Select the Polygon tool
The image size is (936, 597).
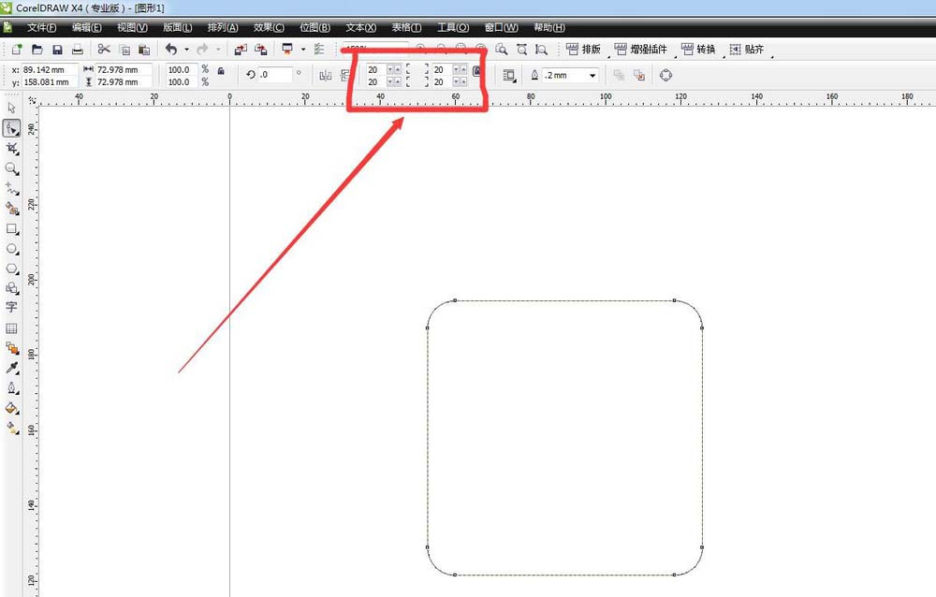11,269
